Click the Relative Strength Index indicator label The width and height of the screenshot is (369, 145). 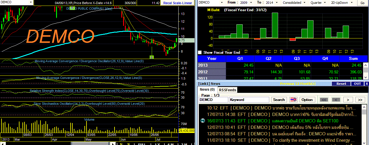pyautogui.click(x=89, y=91)
